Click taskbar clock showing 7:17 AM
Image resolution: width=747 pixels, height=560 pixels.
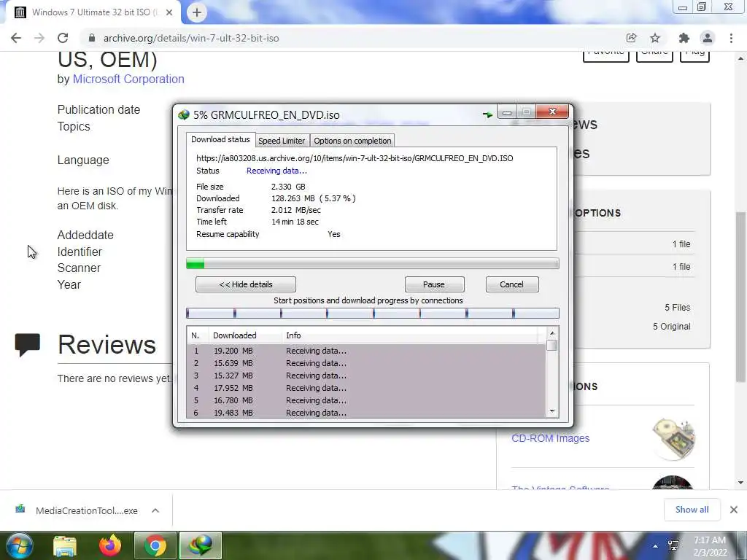[710, 546]
